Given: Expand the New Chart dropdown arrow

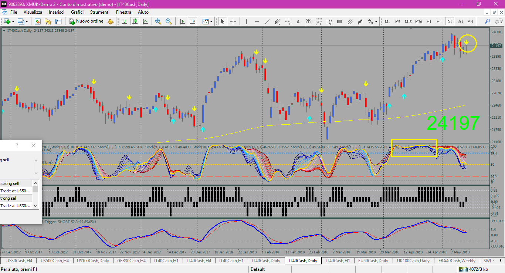Looking at the screenshot, I should point(13,21).
